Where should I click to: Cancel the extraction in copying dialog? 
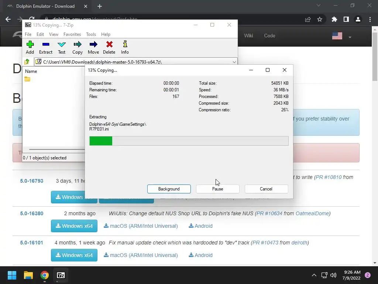coord(266,189)
